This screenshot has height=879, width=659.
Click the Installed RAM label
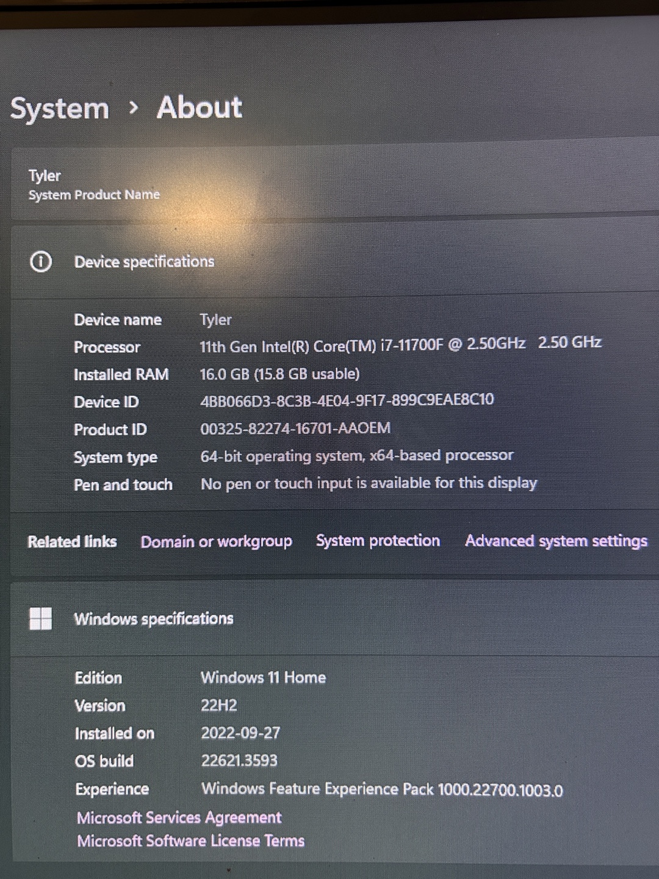[x=121, y=374]
